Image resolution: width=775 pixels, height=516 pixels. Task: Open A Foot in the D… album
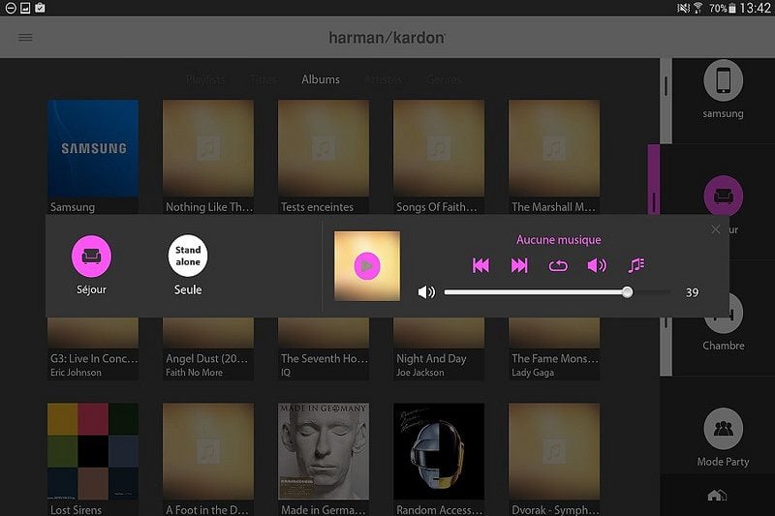(208, 459)
